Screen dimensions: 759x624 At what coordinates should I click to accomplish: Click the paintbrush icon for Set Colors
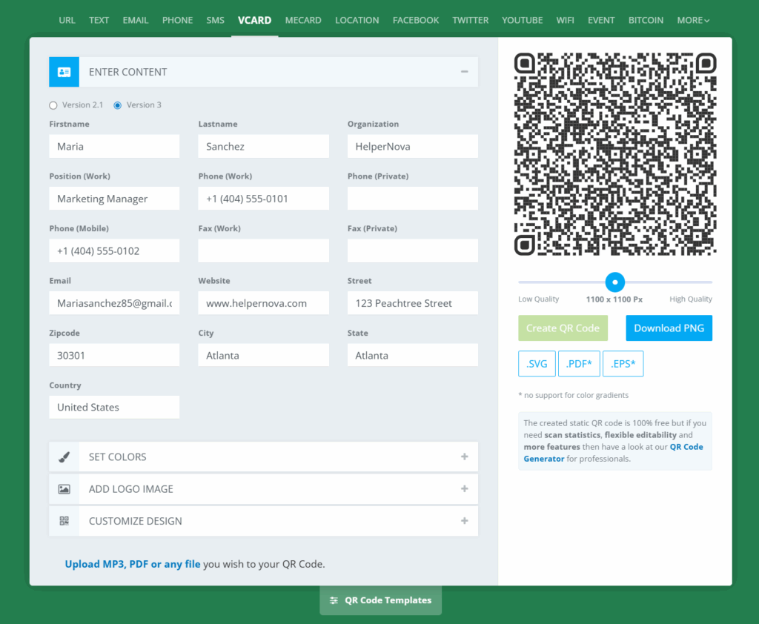pos(64,457)
